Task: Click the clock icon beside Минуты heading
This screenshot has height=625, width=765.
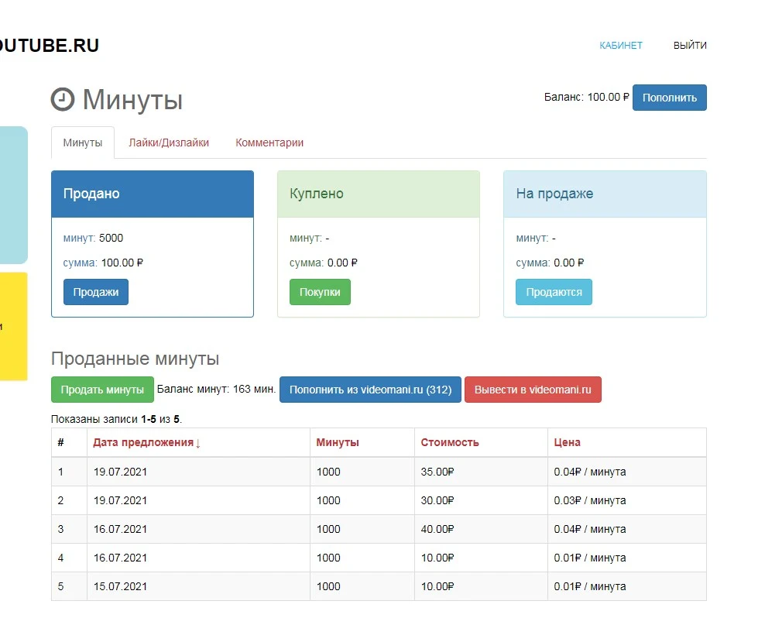Action: [x=63, y=100]
